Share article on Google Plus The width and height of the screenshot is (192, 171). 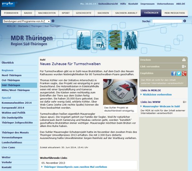point(184,74)
